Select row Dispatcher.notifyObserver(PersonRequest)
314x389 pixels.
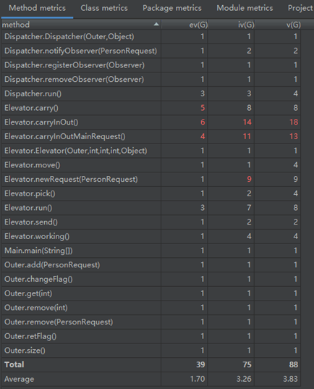pyautogui.click(x=151, y=51)
